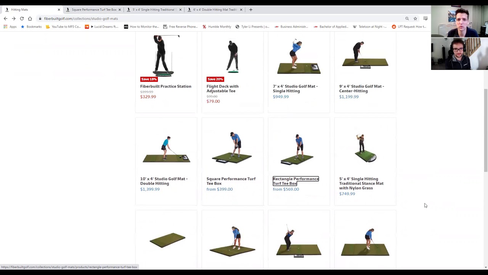Open 7' x 4' Studio Golf Mat image
The width and height of the screenshot is (488, 275).
(x=299, y=56)
